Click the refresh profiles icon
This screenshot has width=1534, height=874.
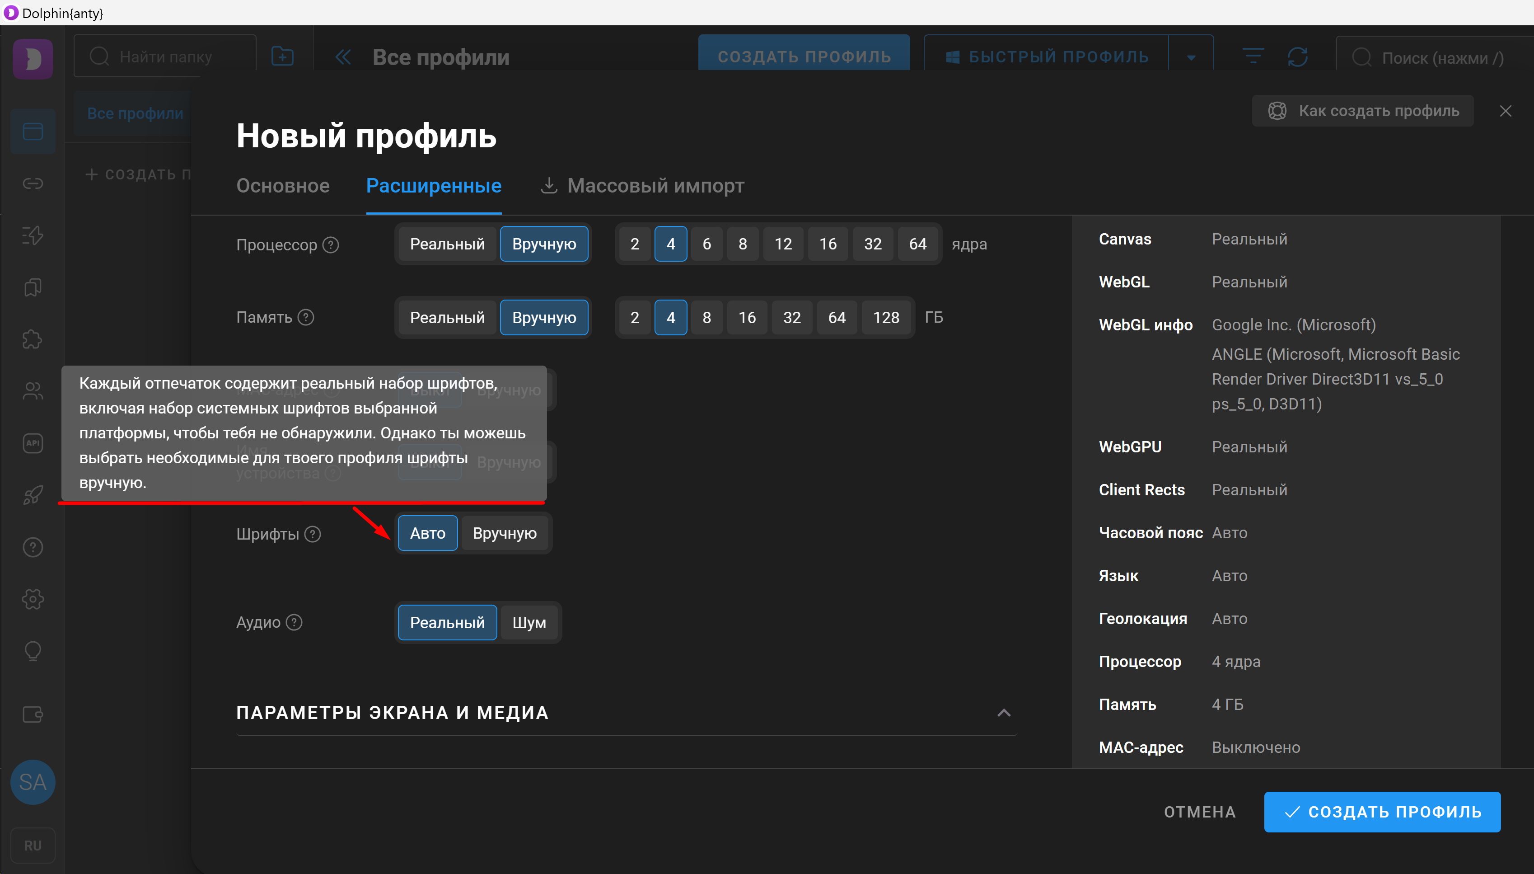[1297, 57]
